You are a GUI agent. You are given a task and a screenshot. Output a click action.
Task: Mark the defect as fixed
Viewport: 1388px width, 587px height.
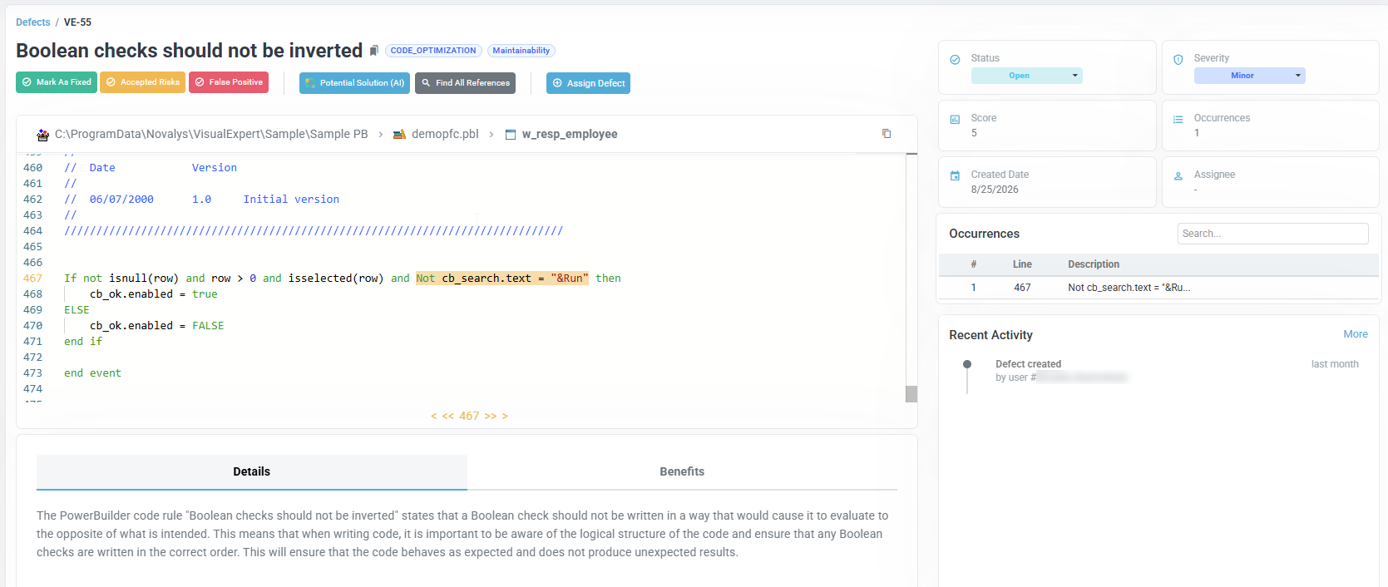pos(57,82)
